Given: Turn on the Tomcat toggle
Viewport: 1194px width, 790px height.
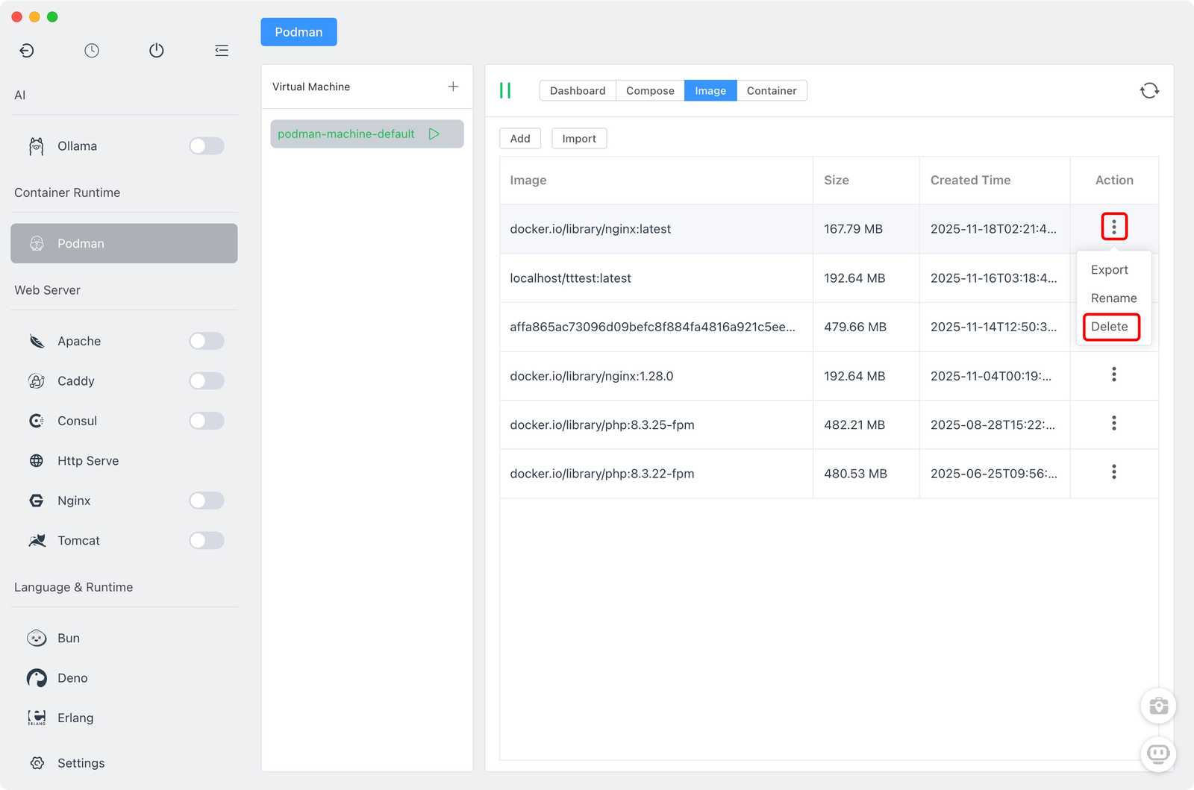Looking at the screenshot, I should [207, 540].
